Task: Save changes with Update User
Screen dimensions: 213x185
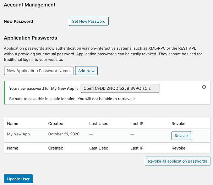Action: coord(18,179)
